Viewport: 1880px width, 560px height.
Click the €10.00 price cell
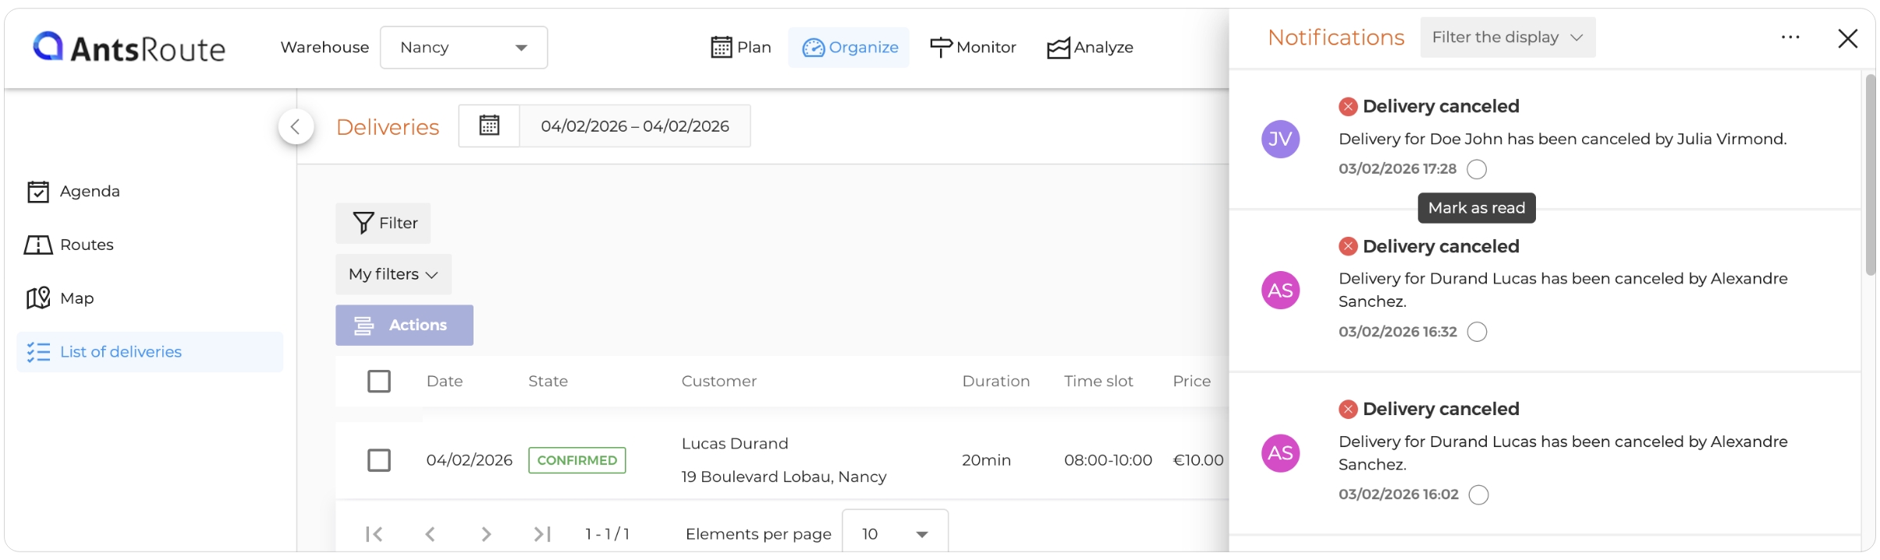[x=1198, y=460]
